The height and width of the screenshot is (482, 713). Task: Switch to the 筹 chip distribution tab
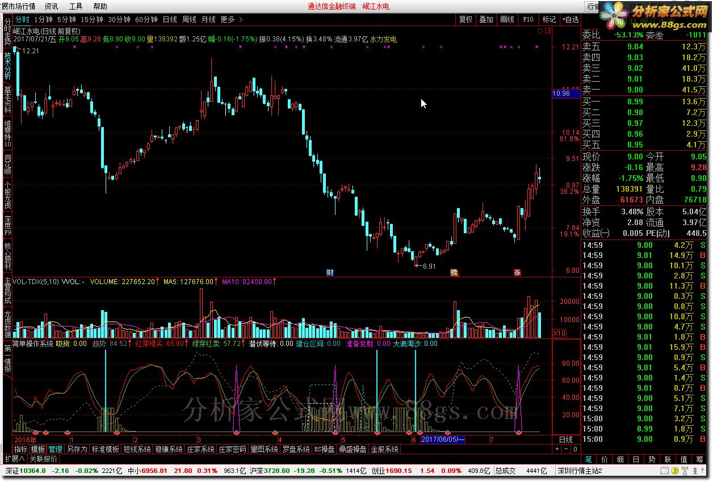click(x=700, y=459)
